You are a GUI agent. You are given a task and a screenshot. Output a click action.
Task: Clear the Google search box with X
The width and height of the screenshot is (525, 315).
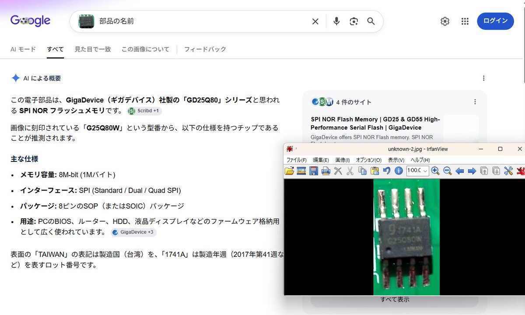click(x=315, y=21)
